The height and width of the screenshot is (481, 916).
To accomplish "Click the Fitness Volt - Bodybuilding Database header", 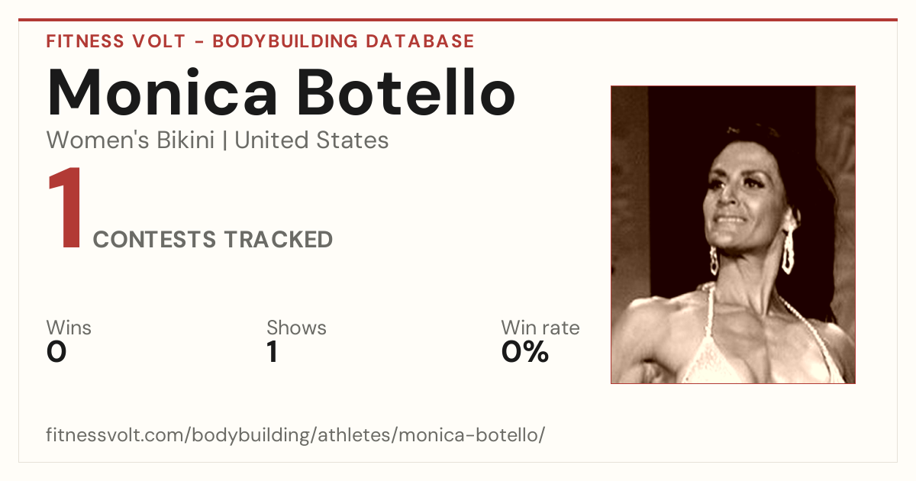I will (260, 41).
